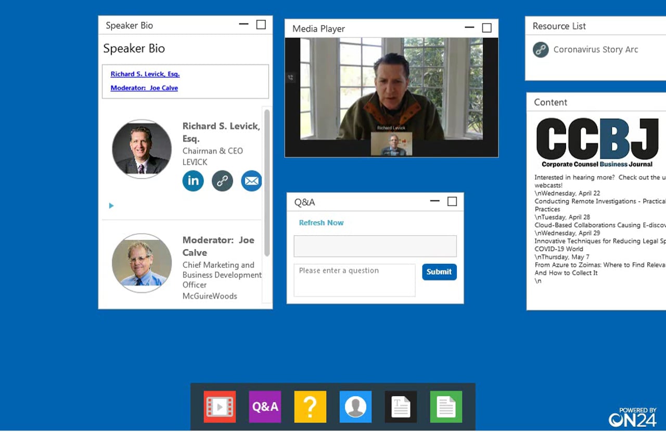Open Richard Levick's LinkedIn profile icon
The width and height of the screenshot is (666, 432).
tap(193, 181)
